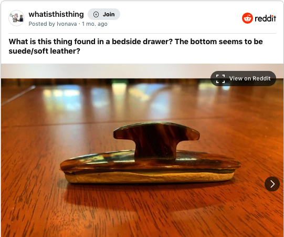This screenshot has height=237, width=284.
Task: Open the post title about bedside drawer
Action: click(x=136, y=46)
